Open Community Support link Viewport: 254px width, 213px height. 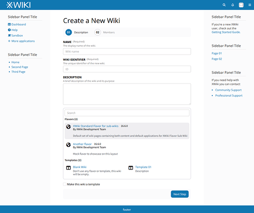pyautogui.click(x=228, y=90)
